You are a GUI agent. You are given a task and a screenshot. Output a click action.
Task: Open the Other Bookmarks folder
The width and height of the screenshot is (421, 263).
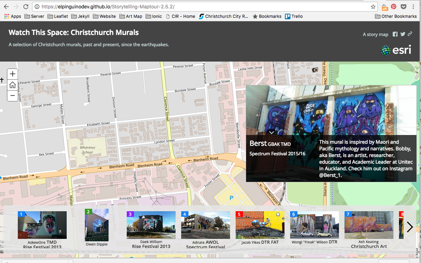396,16
